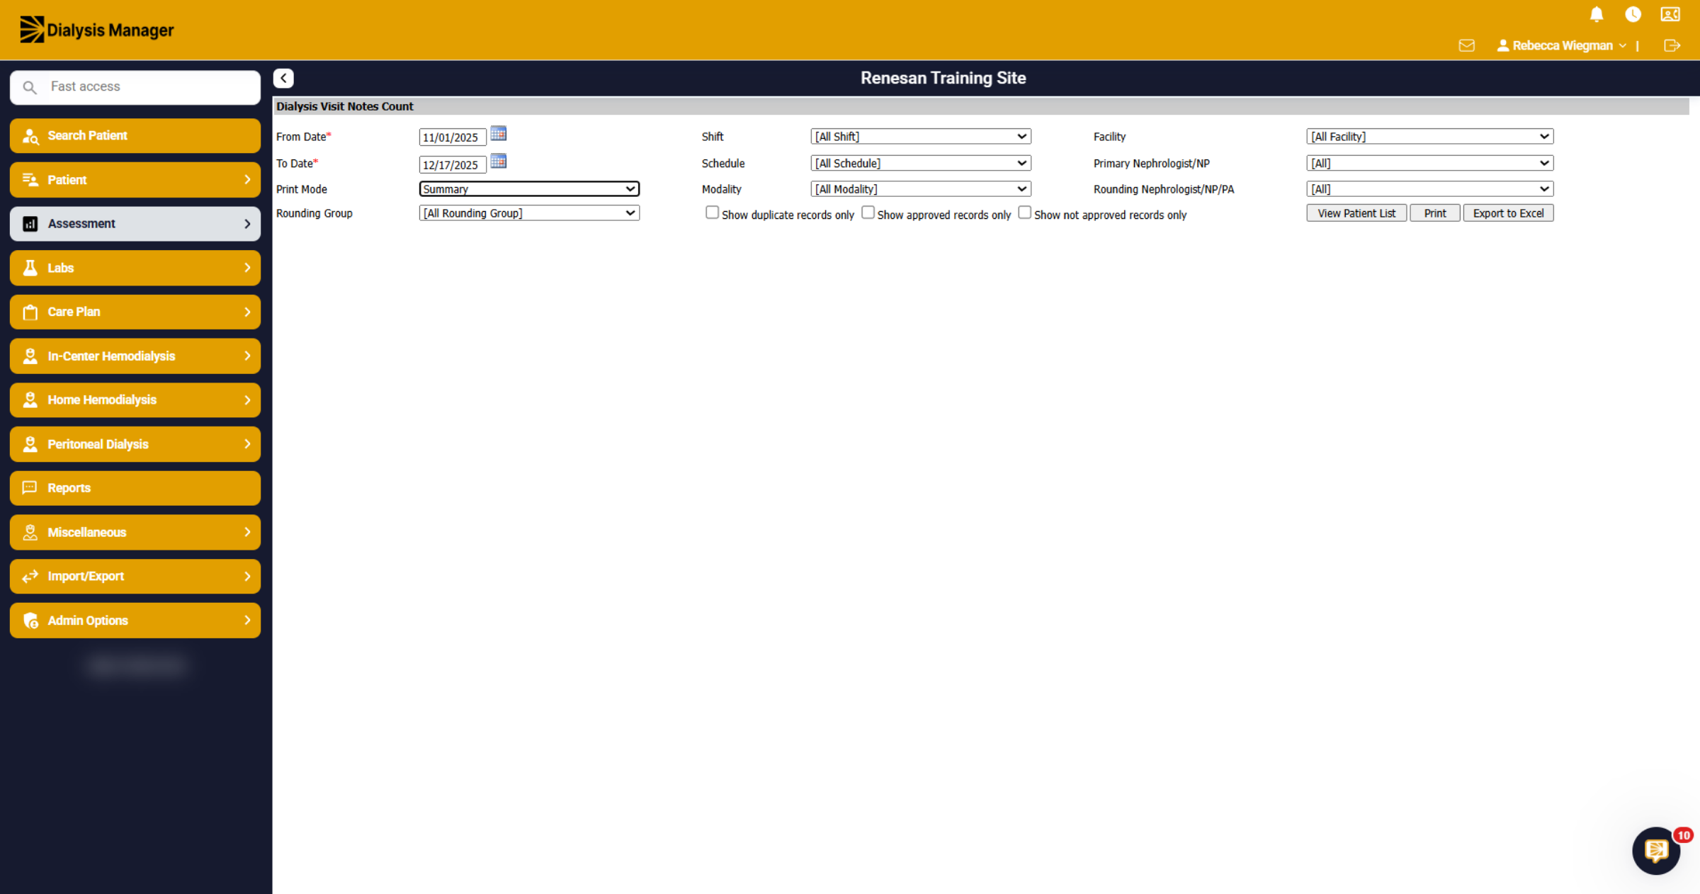Image resolution: width=1700 pixels, height=894 pixels.
Task: Open the clock history icon
Action: pos(1633,14)
